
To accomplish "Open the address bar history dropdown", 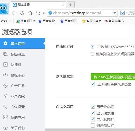I will 115,13.
